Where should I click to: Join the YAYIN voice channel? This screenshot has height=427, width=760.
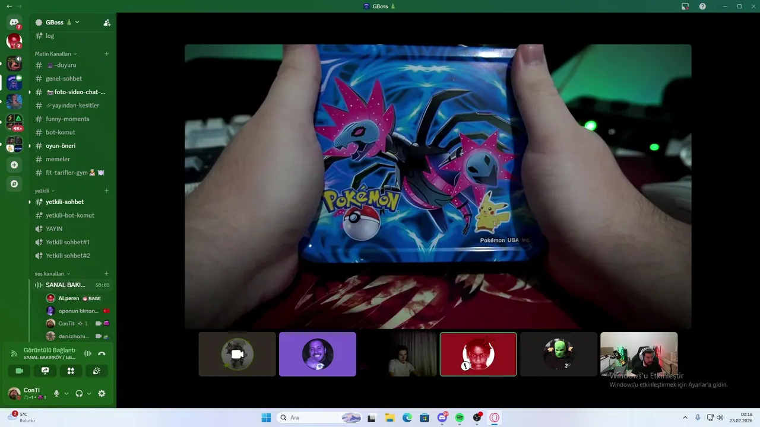(x=71, y=228)
